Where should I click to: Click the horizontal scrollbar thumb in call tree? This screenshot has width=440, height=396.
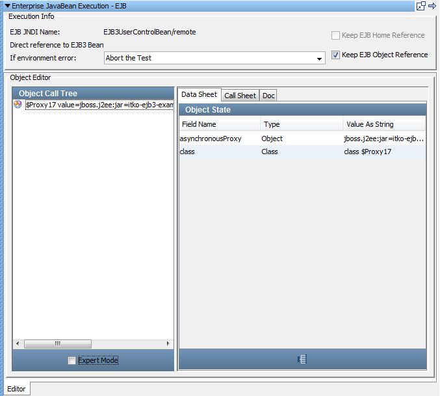point(58,343)
